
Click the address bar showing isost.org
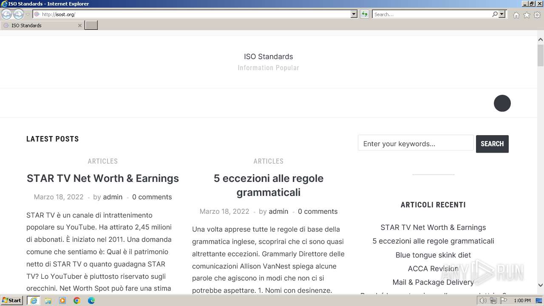[191, 14]
